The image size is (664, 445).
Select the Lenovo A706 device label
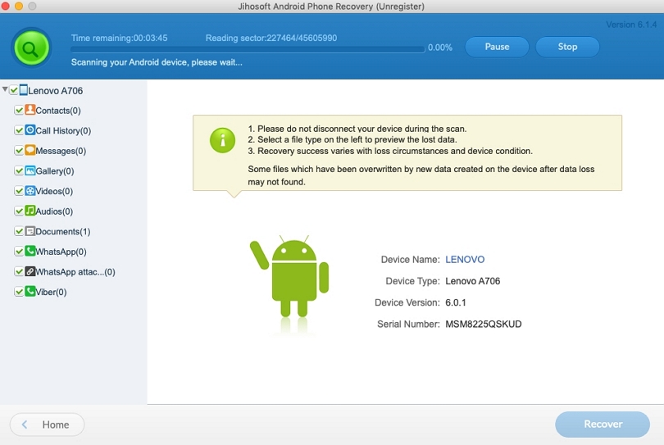pyautogui.click(x=56, y=91)
